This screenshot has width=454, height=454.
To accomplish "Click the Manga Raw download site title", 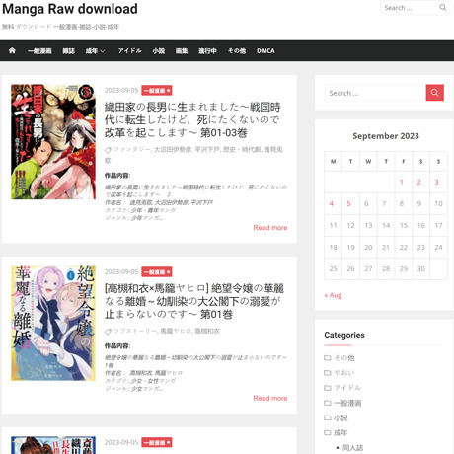I will (x=70, y=9).
